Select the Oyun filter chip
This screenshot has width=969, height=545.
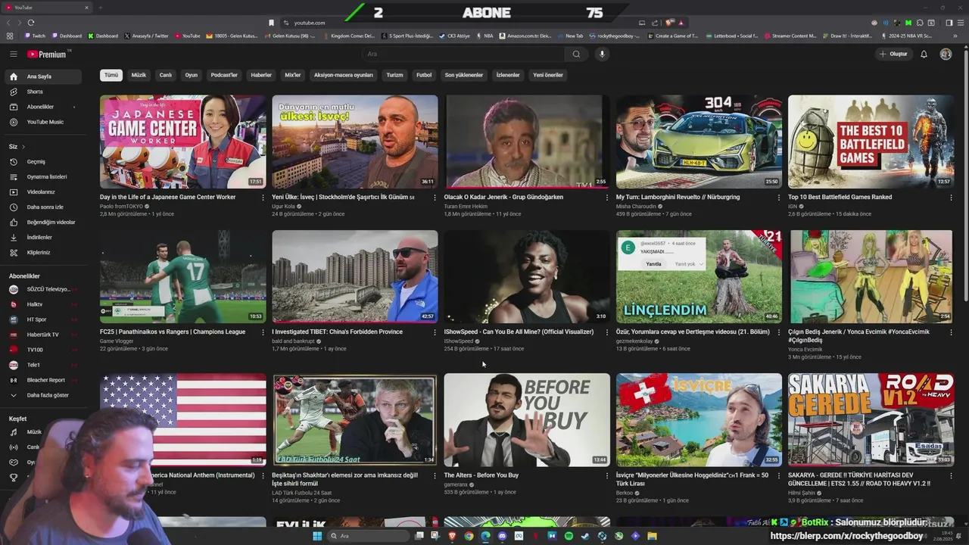tap(192, 75)
